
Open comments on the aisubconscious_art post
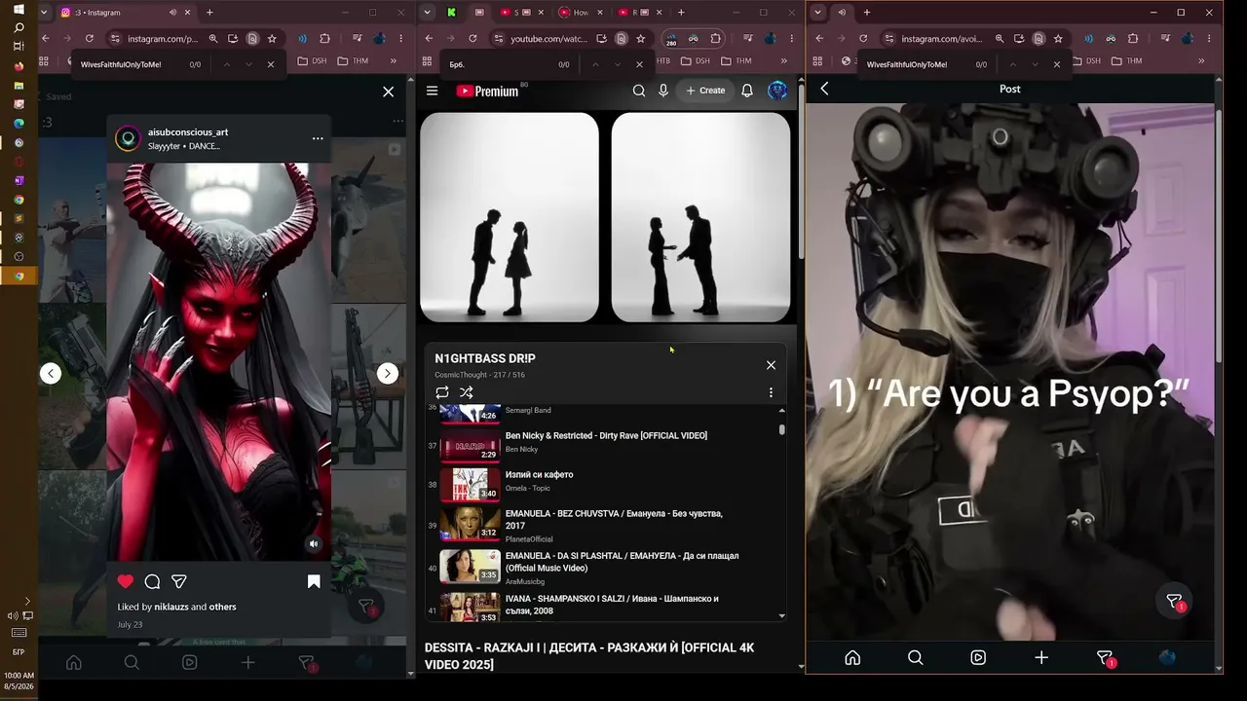pos(152,581)
